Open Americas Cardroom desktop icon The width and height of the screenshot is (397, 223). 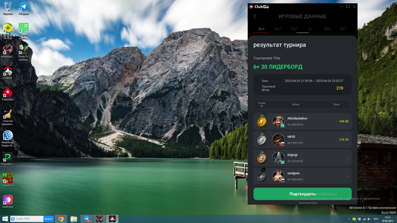(8, 50)
